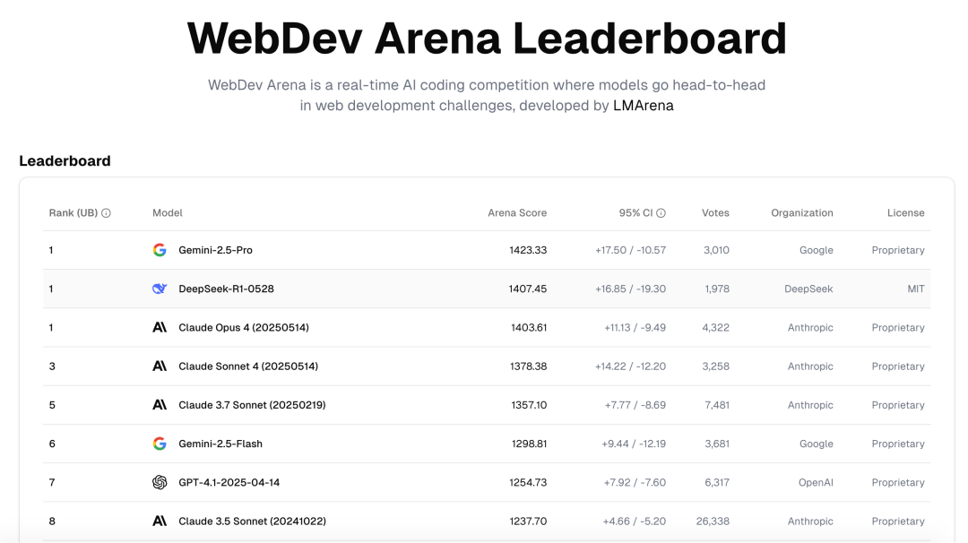Click Anthropic logo next to Claude Opus 4

[x=160, y=328]
